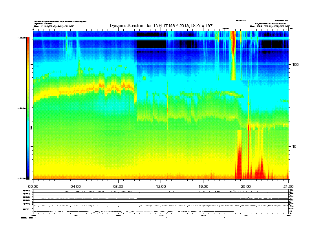Click the 100 frequency axis label

[295, 65]
